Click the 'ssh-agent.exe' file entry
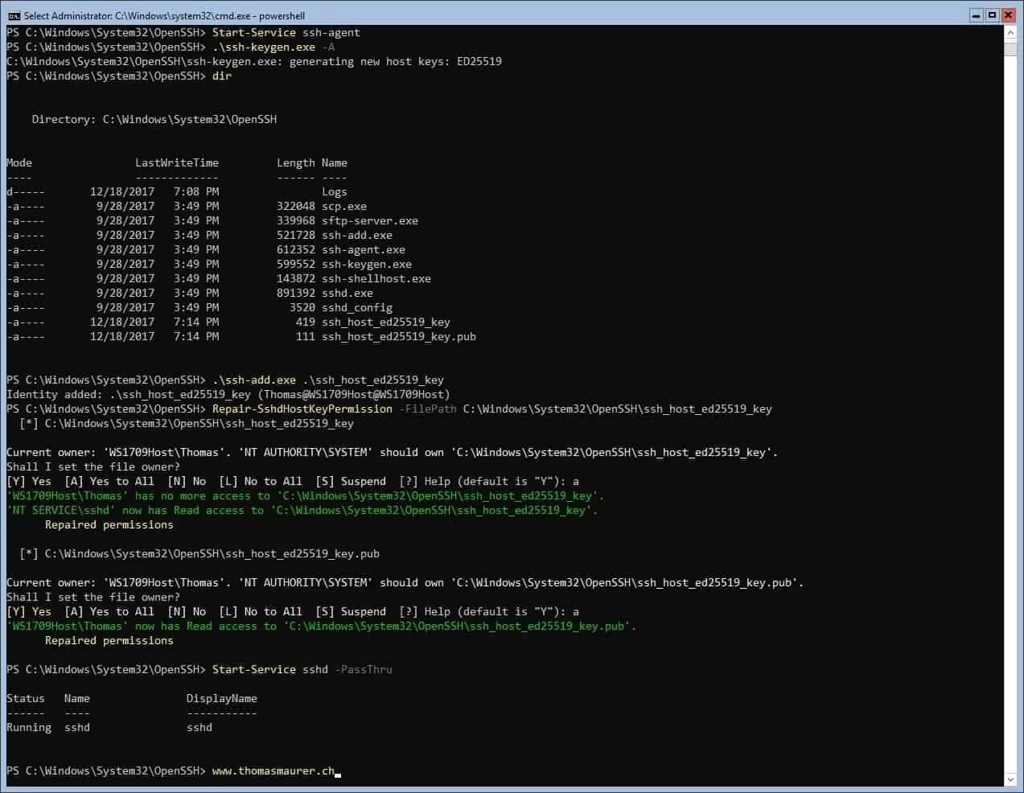This screenshot has width=1024, height=793. click(x=364, y=250)
